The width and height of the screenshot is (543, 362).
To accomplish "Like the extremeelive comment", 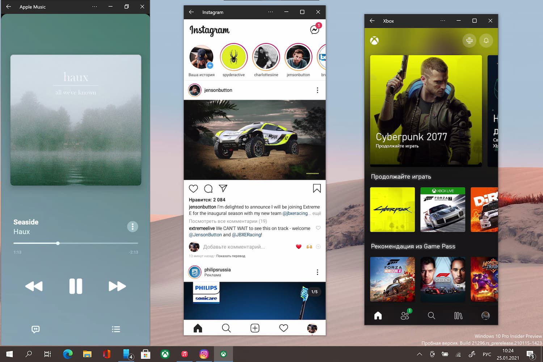I will point(318,228).
